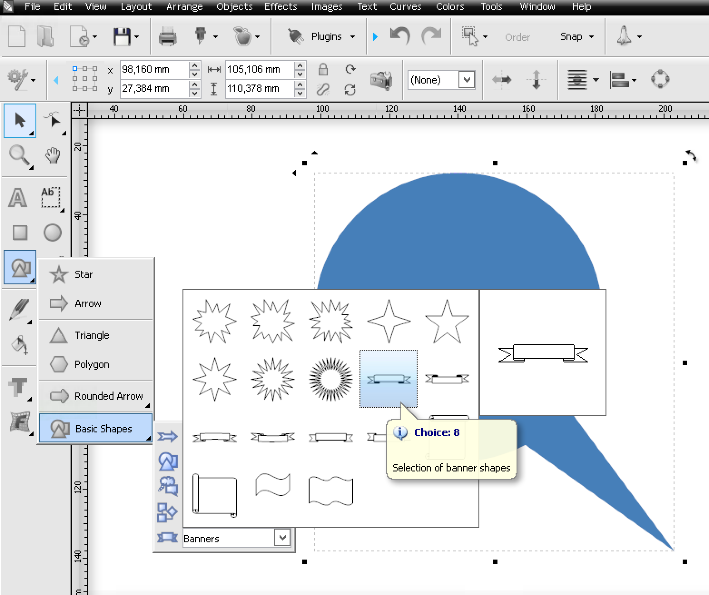Select the flowchart shapes category icon
The height and width of the screenshot is (595, 709).
[x=167, y=512]
